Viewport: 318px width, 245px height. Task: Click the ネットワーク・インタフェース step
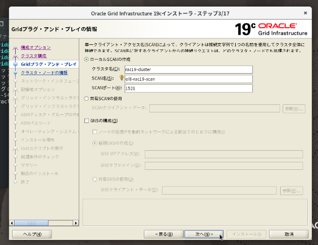[x=49, y=81]
